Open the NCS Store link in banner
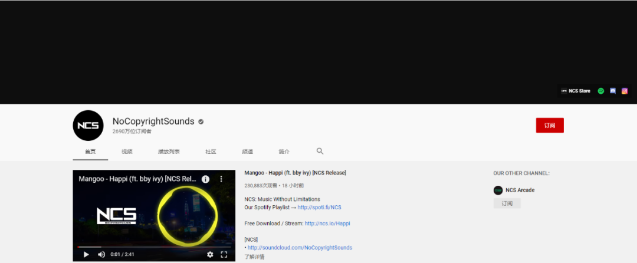The height and width of the screenshot is (263, 637). (x=576, y=91)
